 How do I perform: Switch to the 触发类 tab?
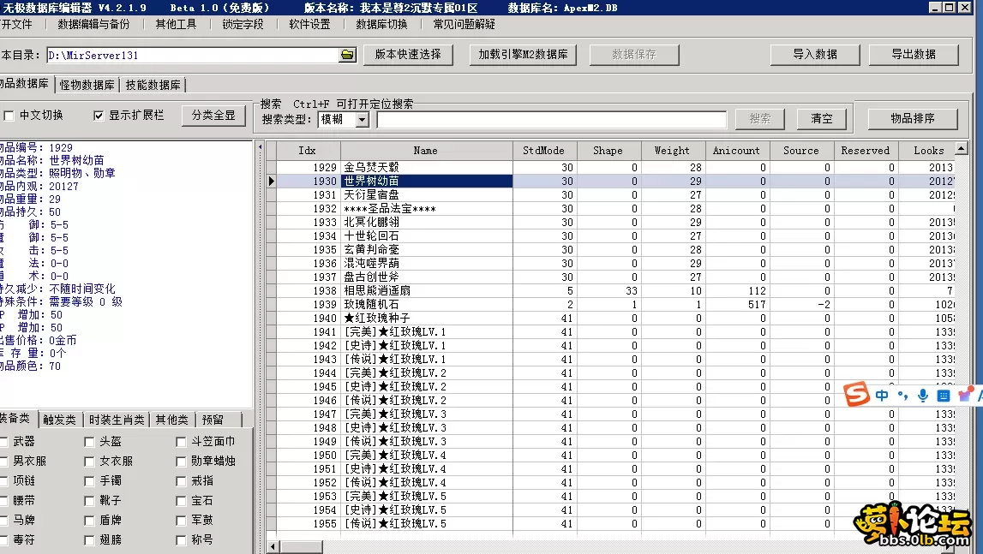59,420
